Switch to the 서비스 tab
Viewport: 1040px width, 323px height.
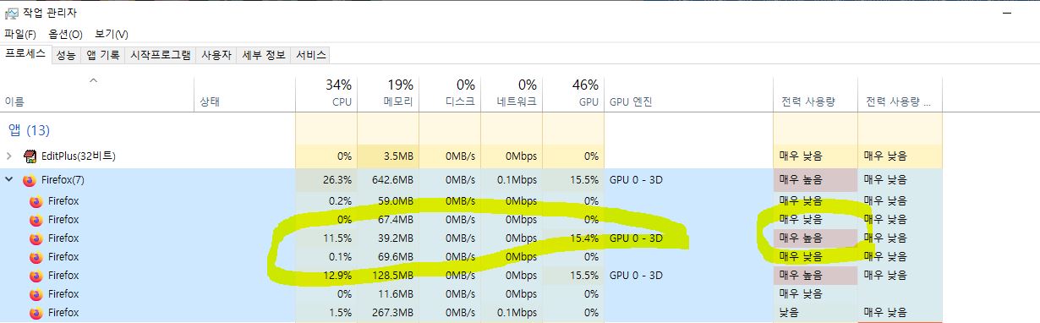pyautogui.click(x=310, y=55)
